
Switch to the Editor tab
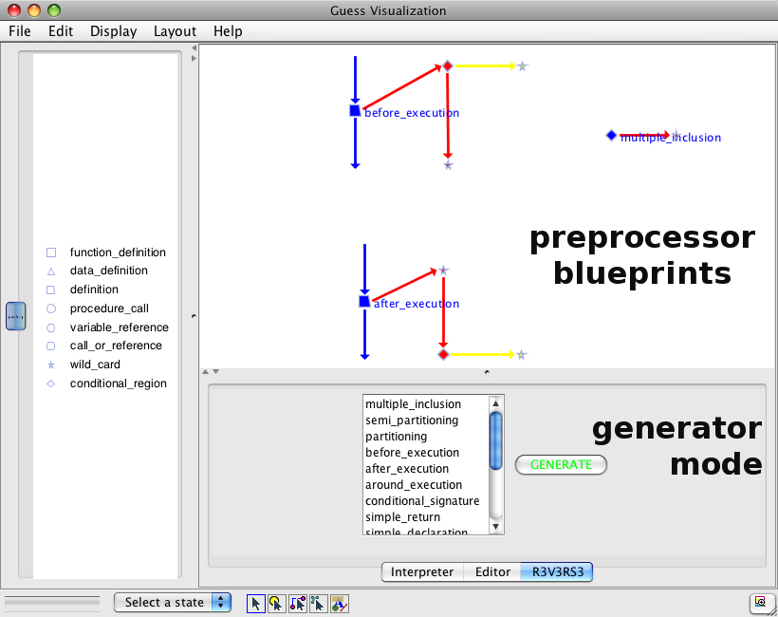[492, 572]
